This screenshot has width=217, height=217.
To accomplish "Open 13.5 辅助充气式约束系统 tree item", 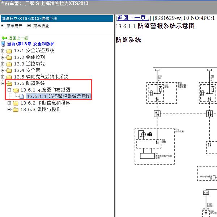I will [x=41, y=77].
